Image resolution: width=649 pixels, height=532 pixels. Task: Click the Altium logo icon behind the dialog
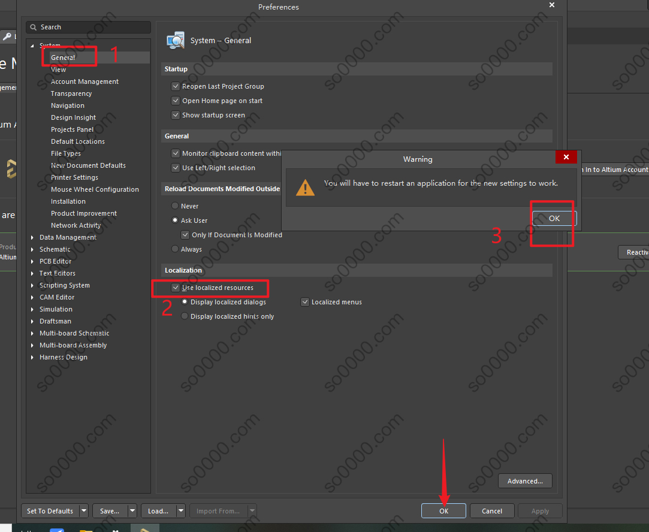tap(11, 169)
